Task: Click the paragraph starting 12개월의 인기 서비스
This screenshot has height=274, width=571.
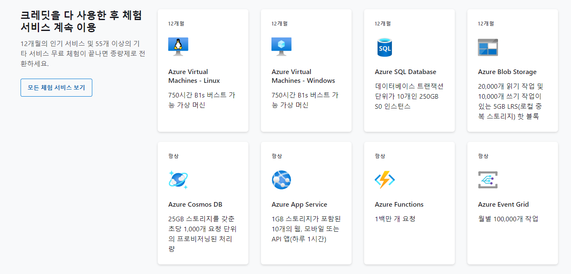Action: (83, 54)
